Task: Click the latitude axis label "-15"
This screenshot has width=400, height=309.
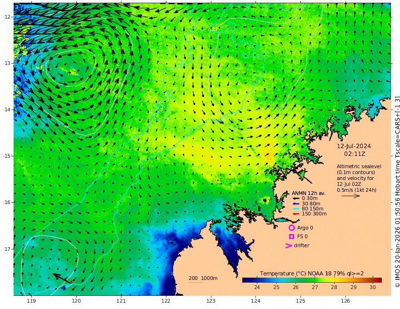Action: (x=7, y=156)
